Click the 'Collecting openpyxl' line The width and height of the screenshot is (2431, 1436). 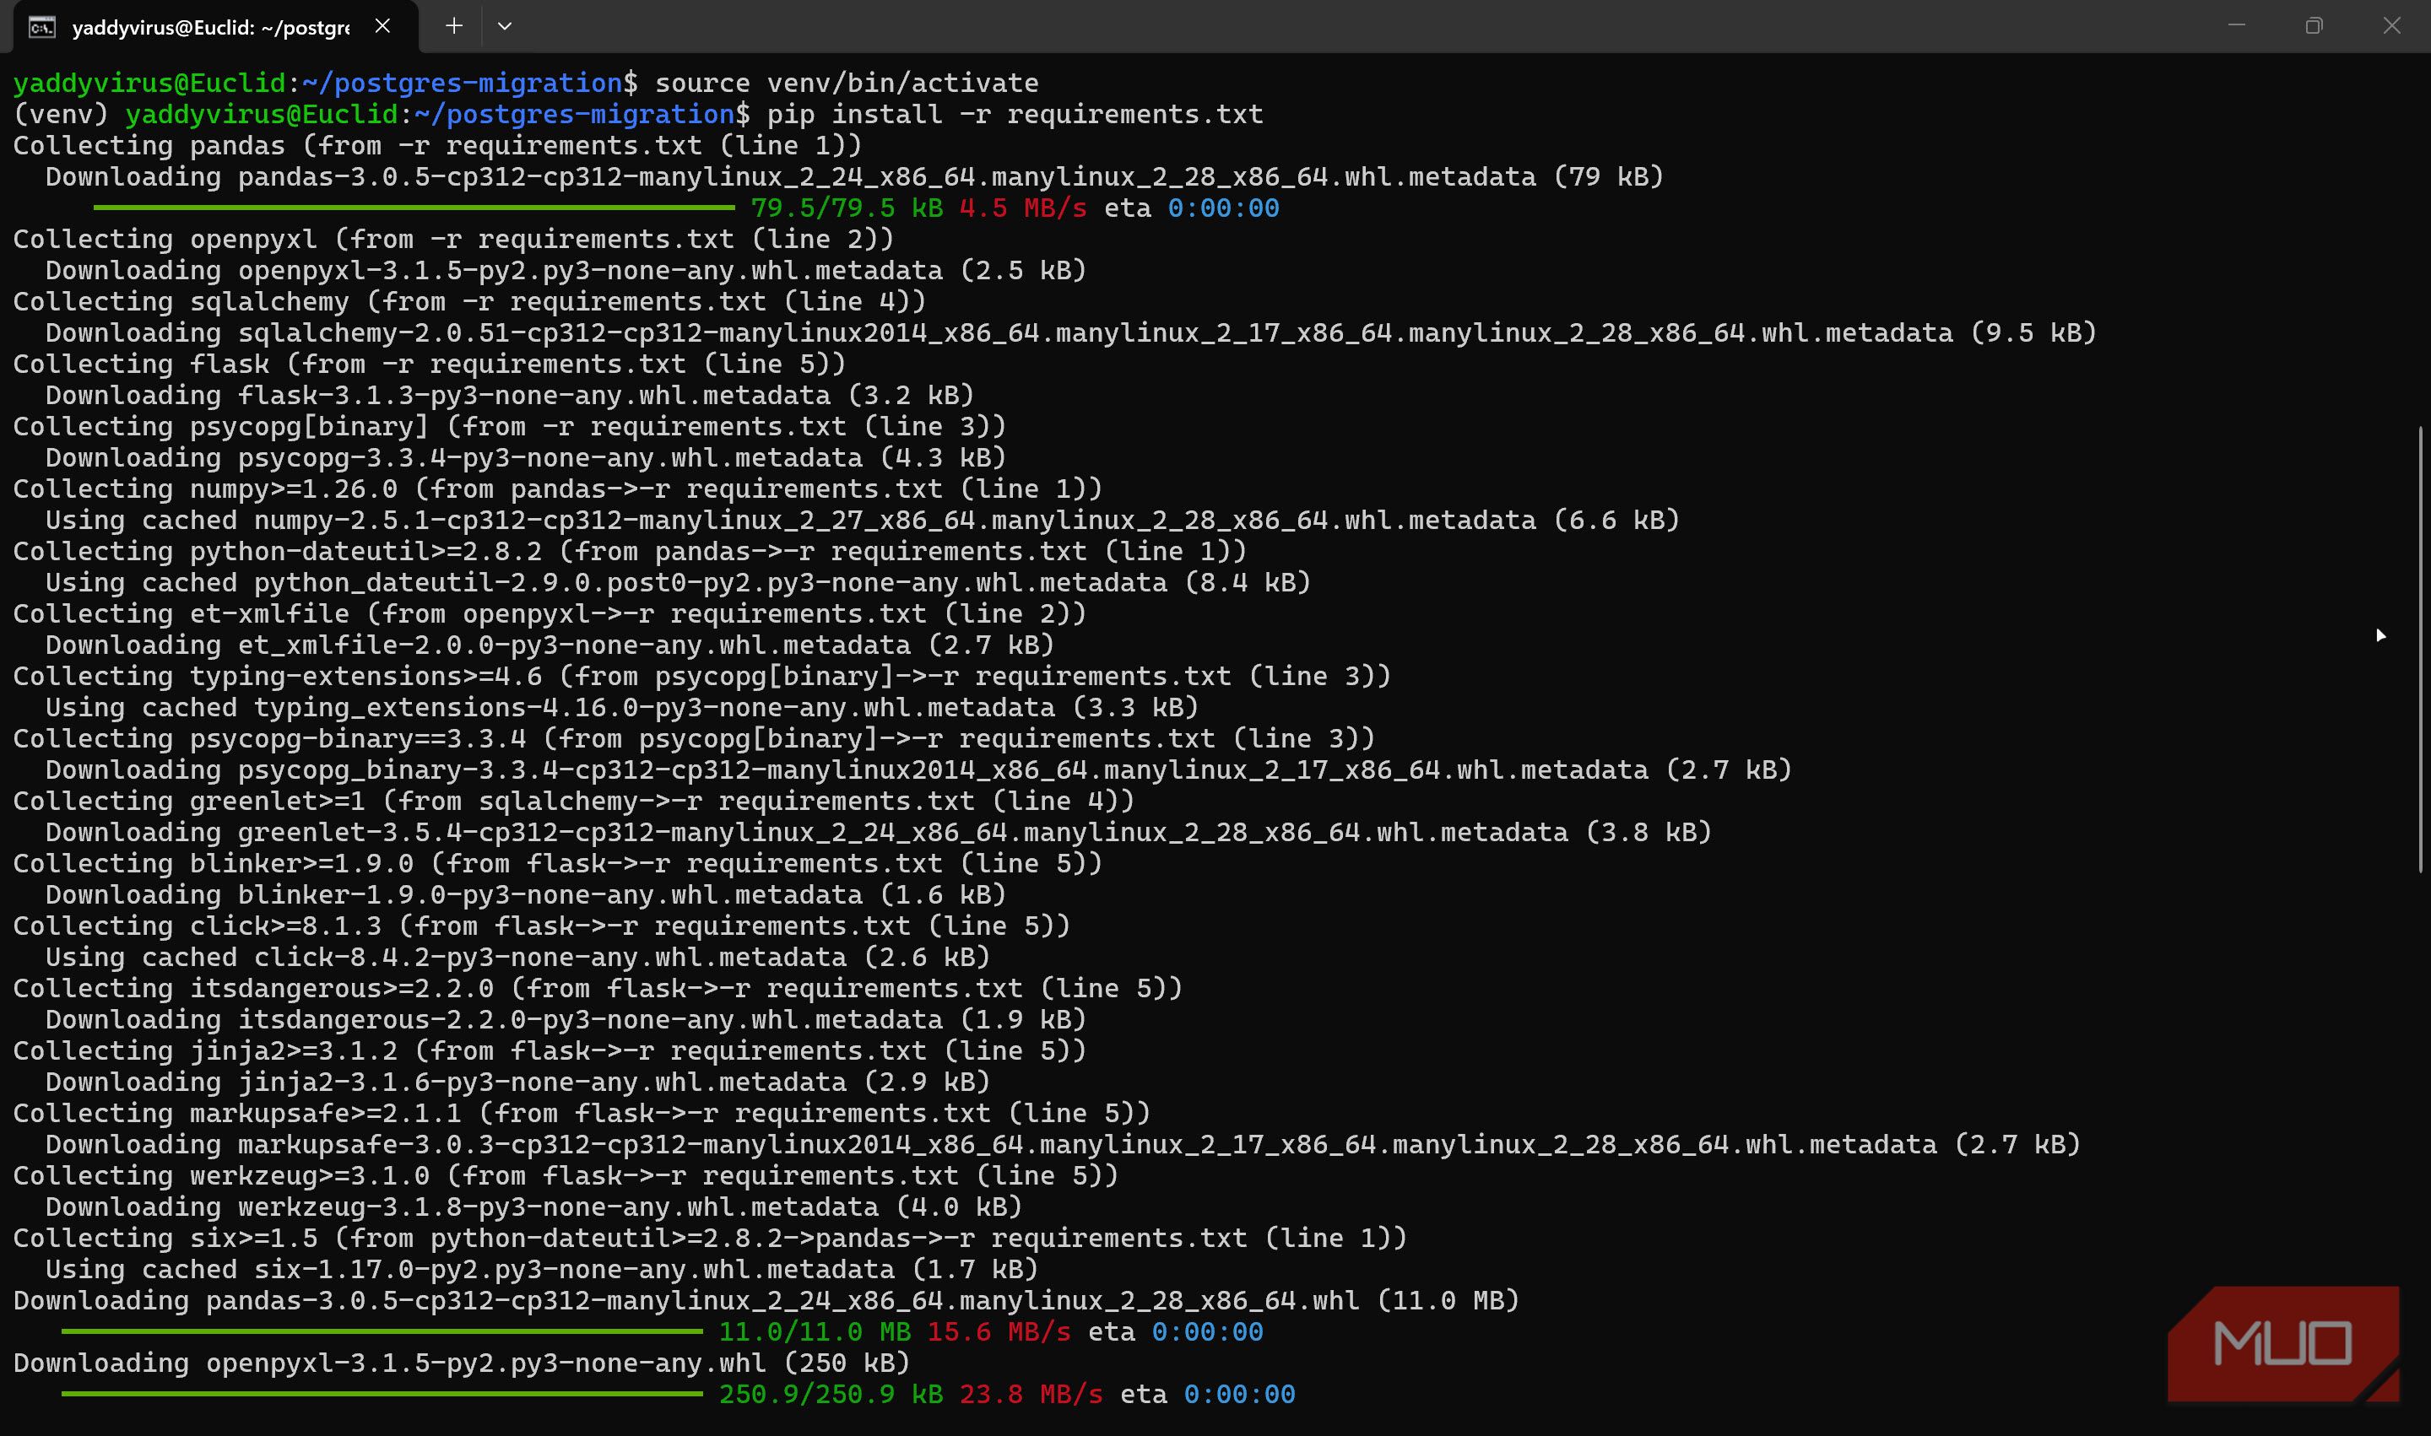(x=453, y=239)
